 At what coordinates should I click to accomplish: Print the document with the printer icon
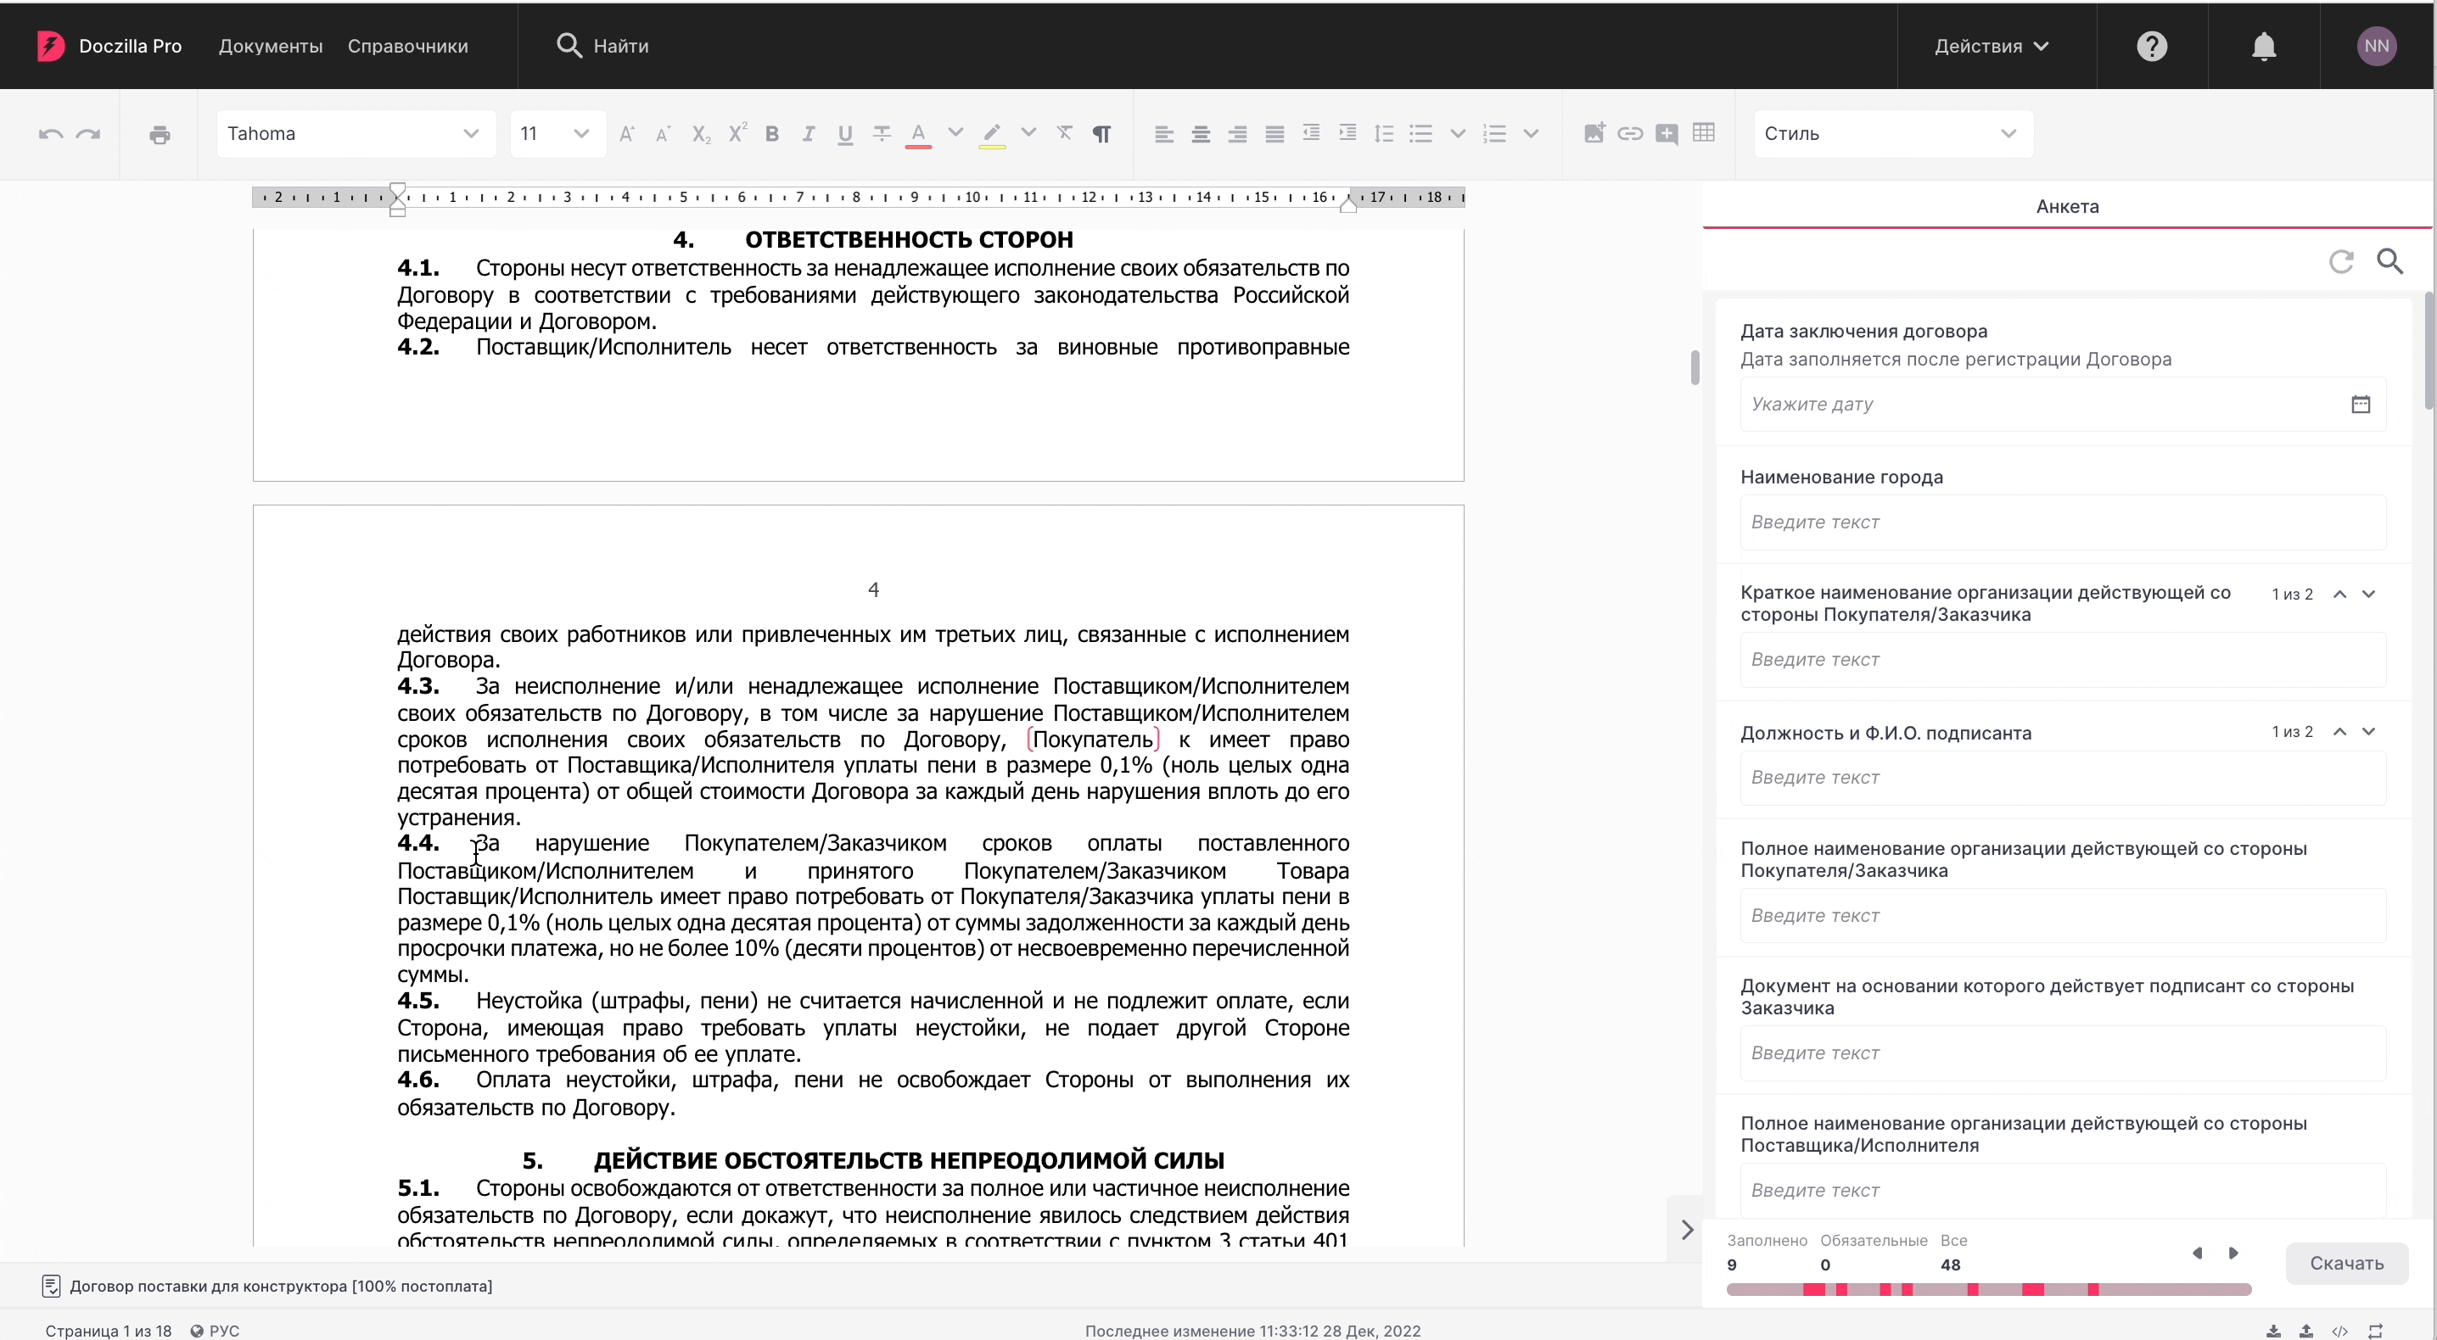160,134
